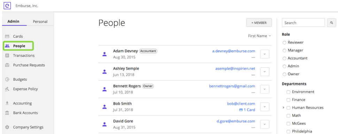Open the First Name sort dropdown

coord(260,36)
